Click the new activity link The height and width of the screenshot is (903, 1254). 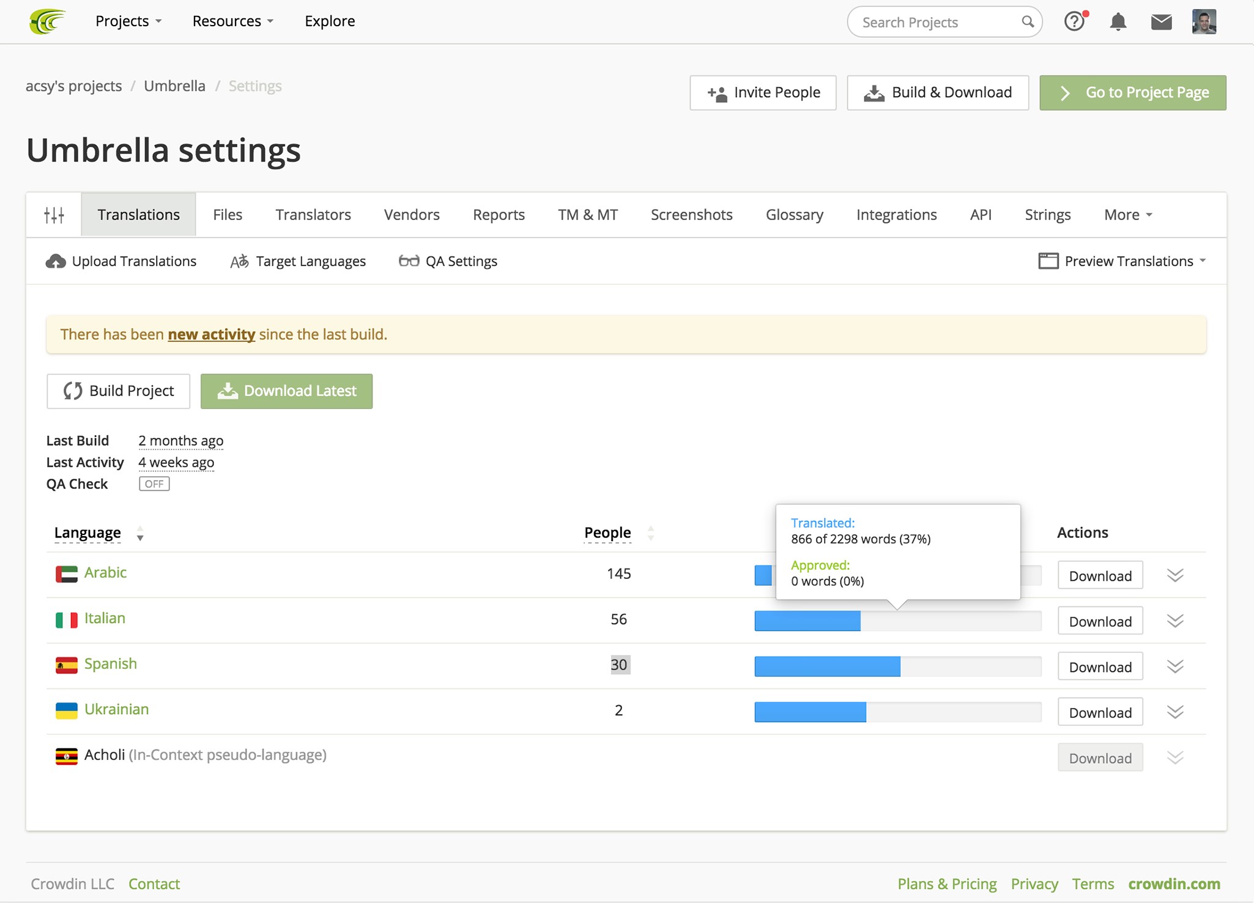212,334
